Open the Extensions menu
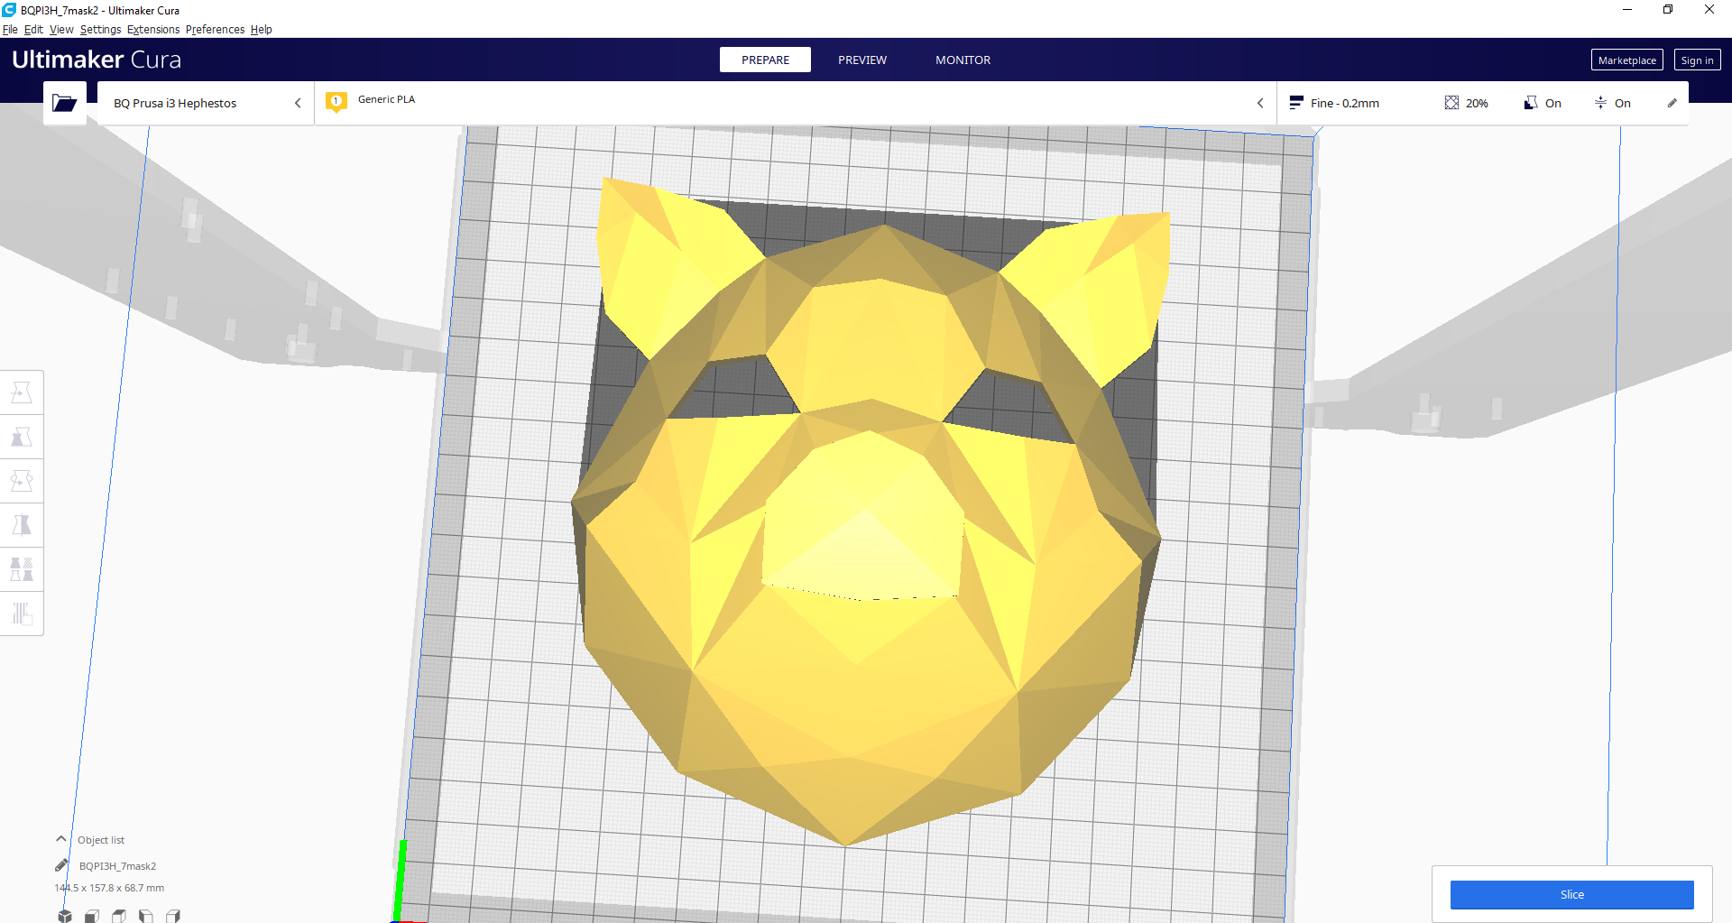This screenshot has height=923, width=1732. point(152,29)
